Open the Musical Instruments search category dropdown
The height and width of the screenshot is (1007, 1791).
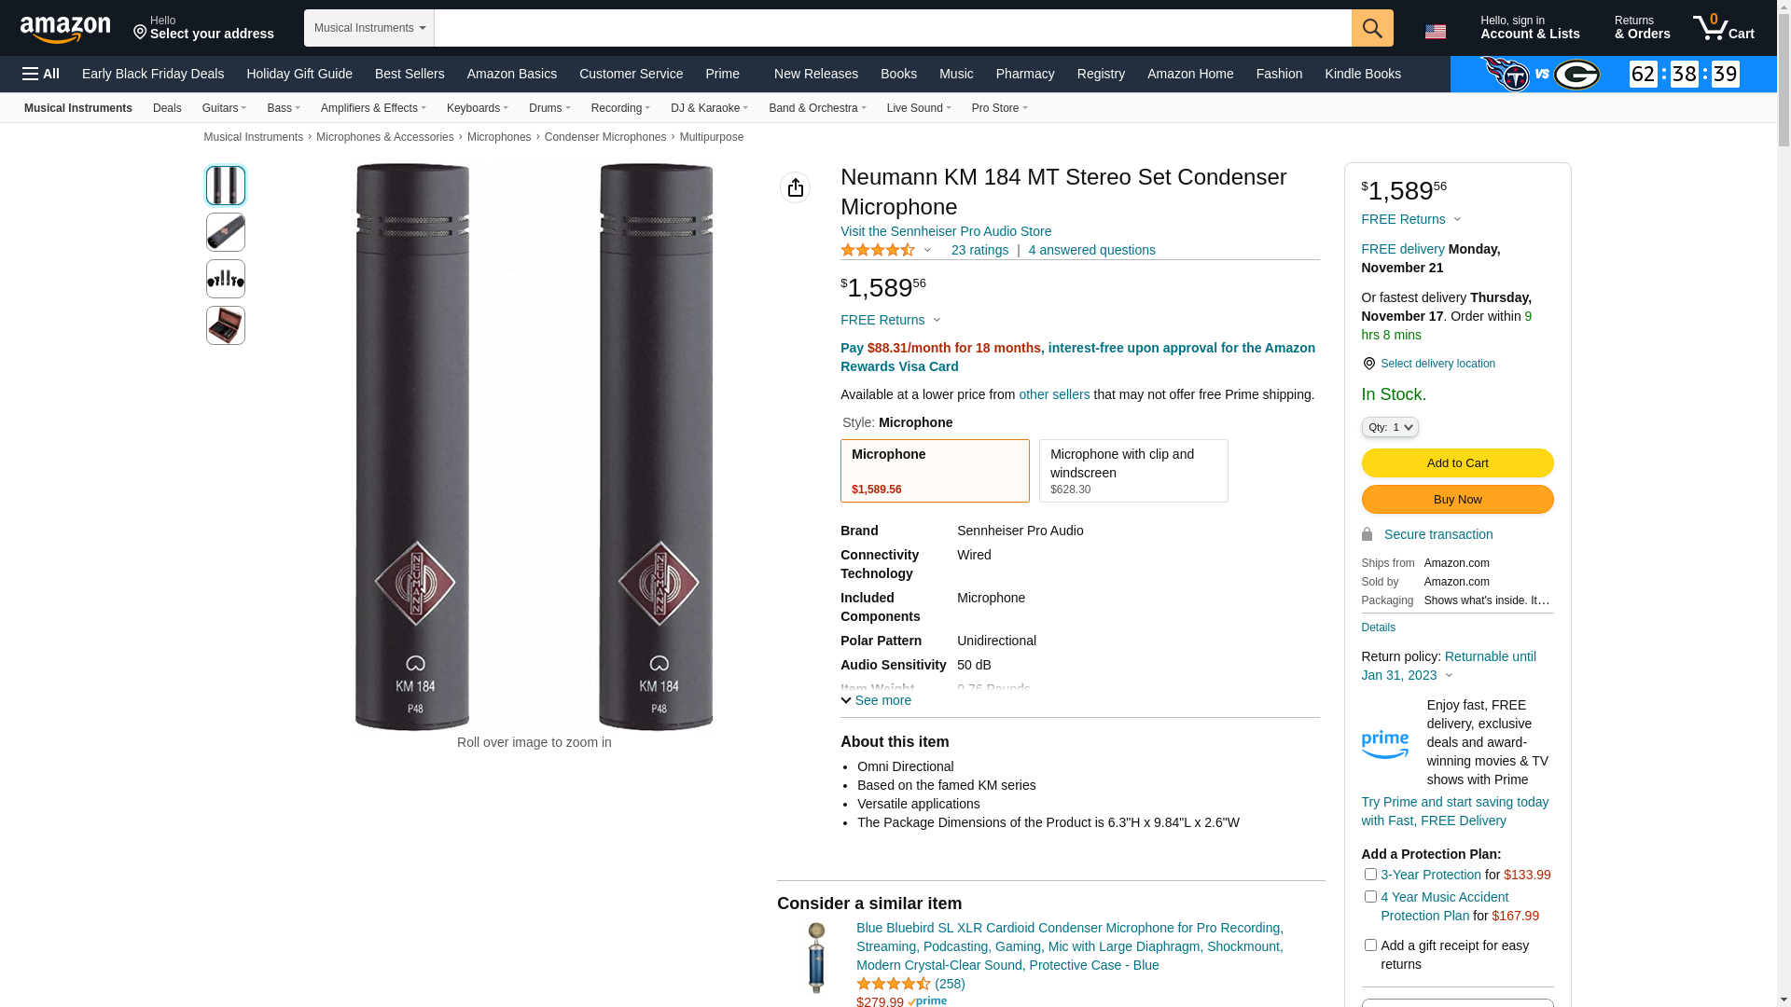[369, 28]
